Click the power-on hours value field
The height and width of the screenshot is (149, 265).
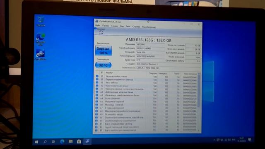(193, 61)
